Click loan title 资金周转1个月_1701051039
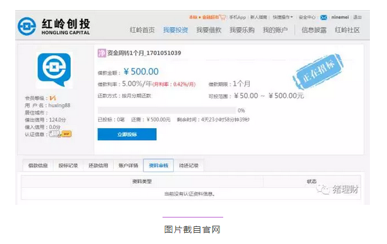This screenshot has width=387, height=244. tap(144, 53)
